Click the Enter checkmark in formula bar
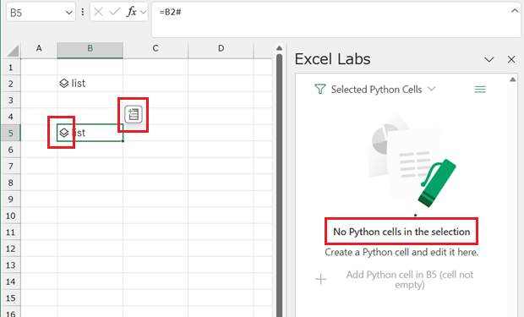Viewport: 524px width, 317px height. [114, 12]
